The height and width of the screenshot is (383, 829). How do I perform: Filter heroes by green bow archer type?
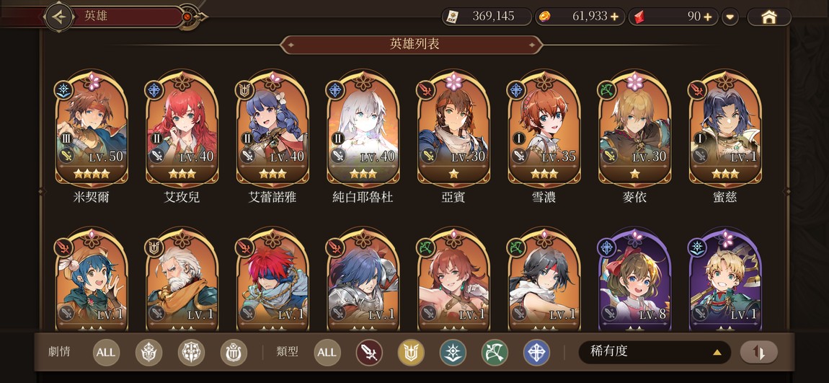[x=495, y=352]
